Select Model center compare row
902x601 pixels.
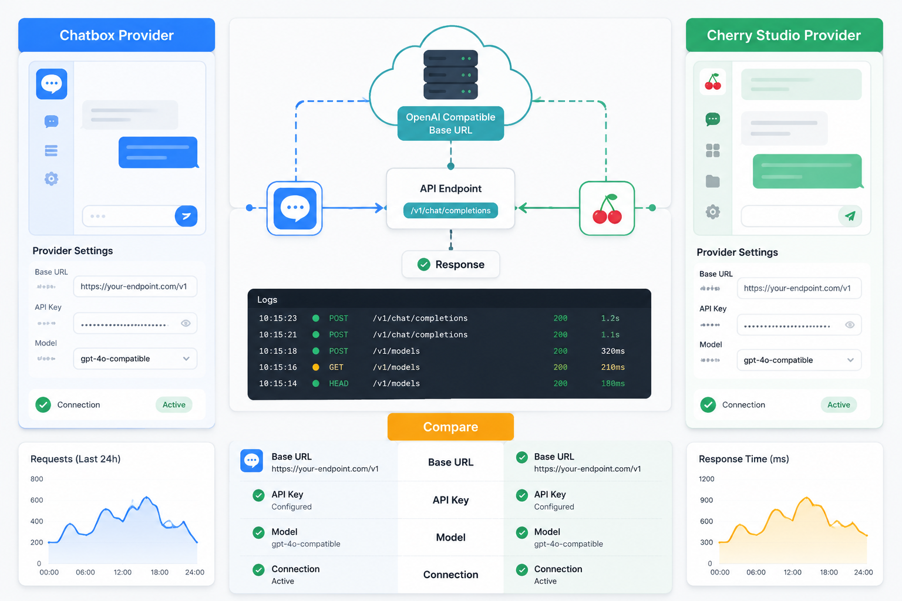coord(450,538)
